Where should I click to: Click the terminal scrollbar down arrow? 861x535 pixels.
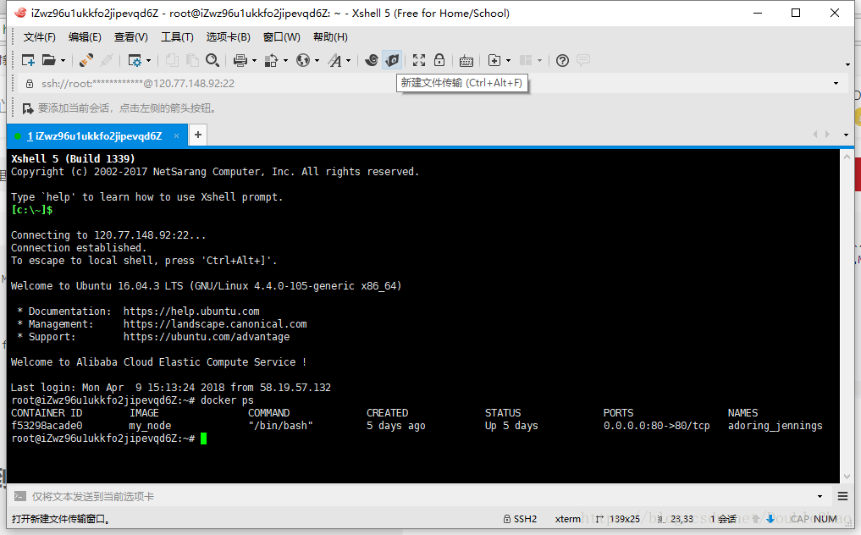click(847, 477)
